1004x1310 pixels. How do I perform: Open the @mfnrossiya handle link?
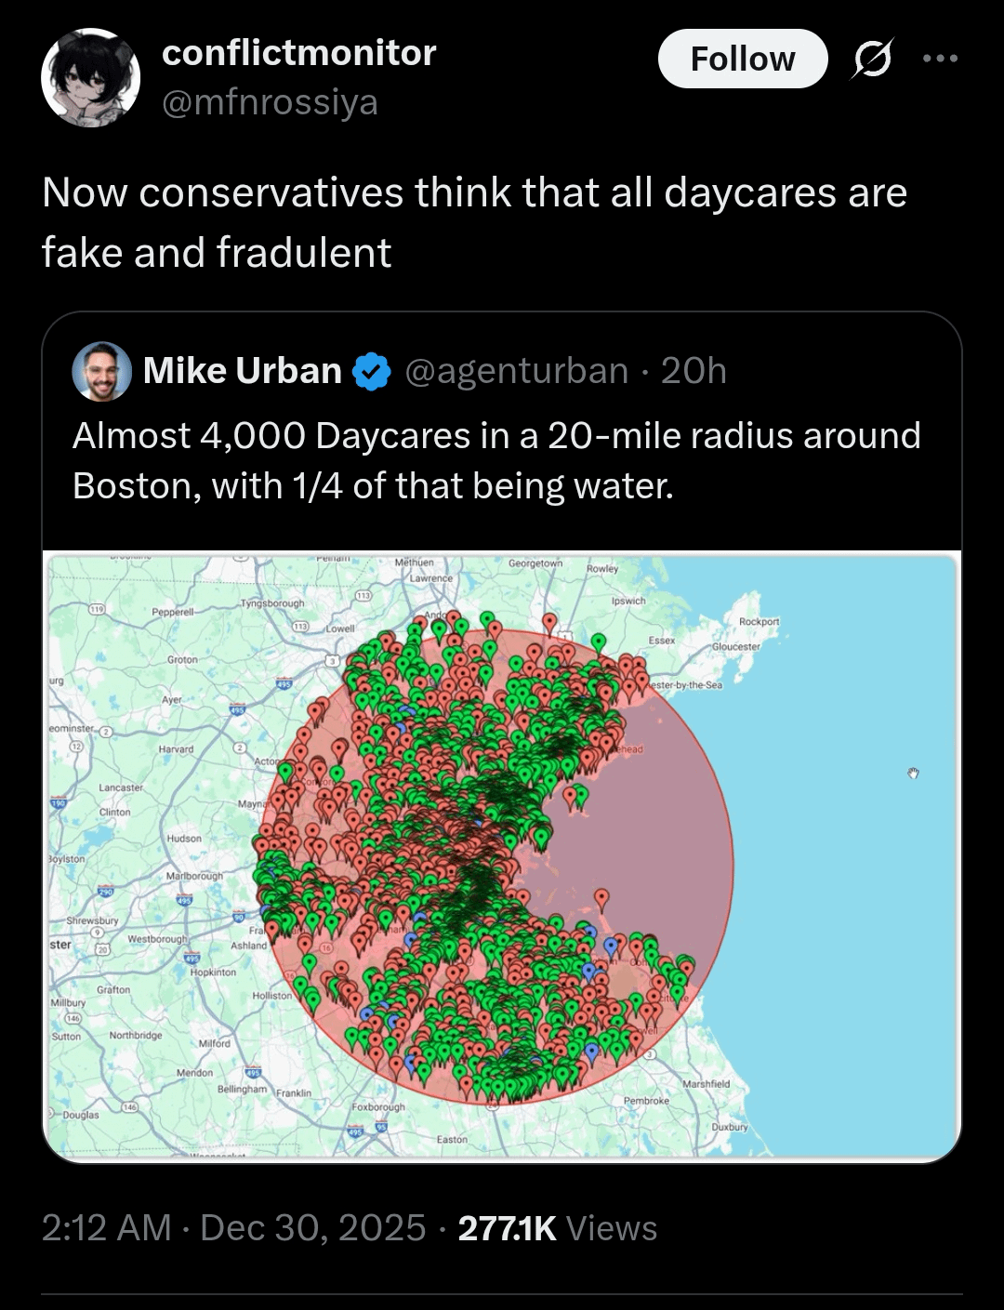(270, 102)
